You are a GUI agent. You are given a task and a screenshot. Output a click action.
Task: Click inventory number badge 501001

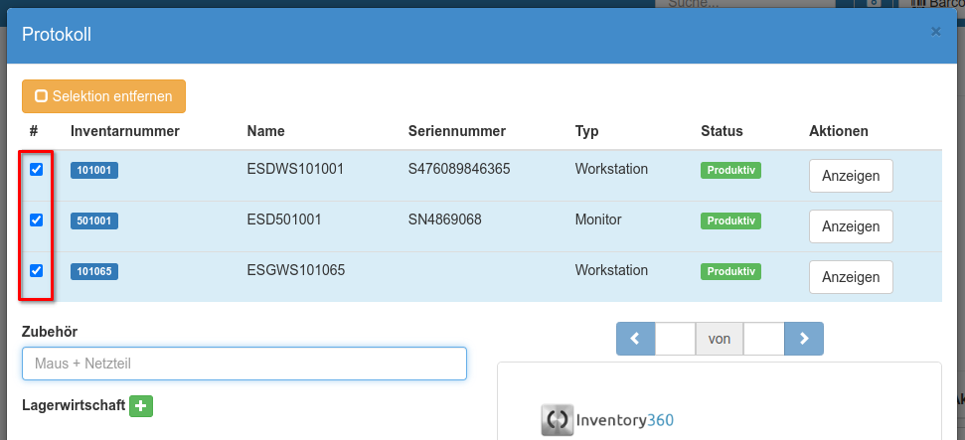(x=94, y=221)
